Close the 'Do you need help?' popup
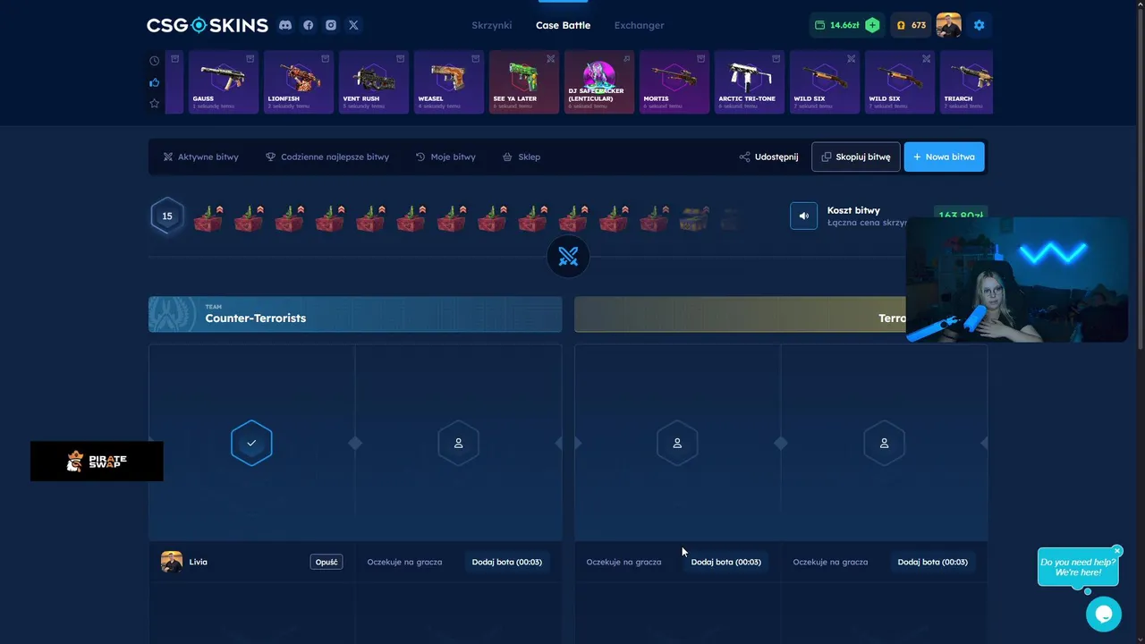The width and height of the screenshot is (1145, 644). pos(1117,551)
